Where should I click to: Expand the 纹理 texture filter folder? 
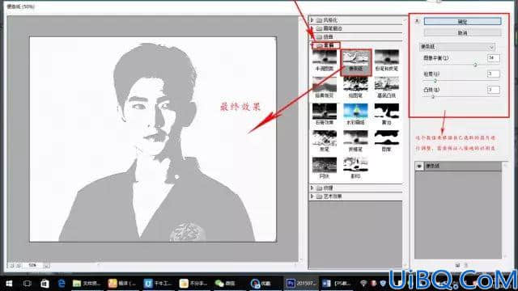click(x=312, y=188)
